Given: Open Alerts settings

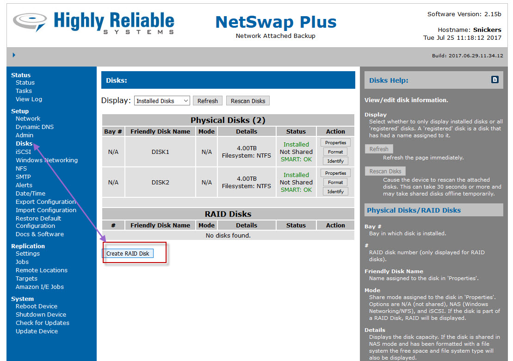Looking at the screenshot, I should point(24,185).
